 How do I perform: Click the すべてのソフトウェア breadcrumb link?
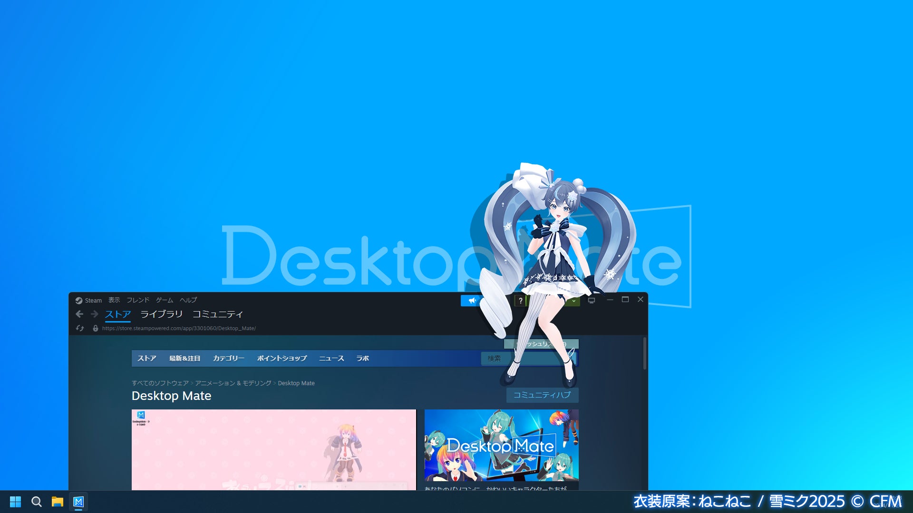[159, 383]
